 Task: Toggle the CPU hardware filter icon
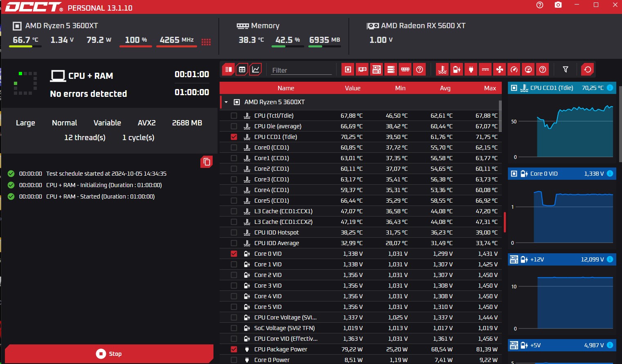[x=348, y=69]
